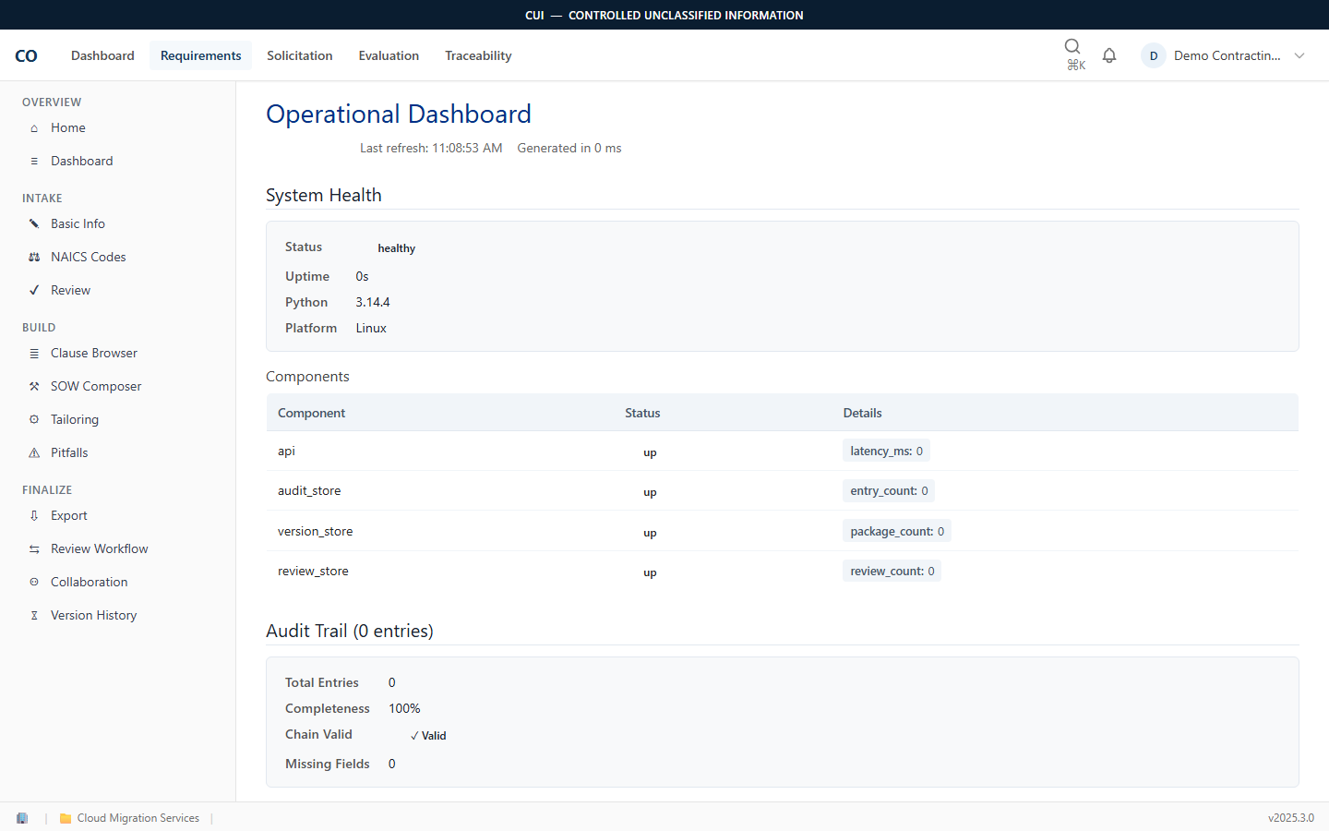This screenshot has height=831, width=1329.
Task: Click the folder icon in status bar
Action: [x=66, y=818]
